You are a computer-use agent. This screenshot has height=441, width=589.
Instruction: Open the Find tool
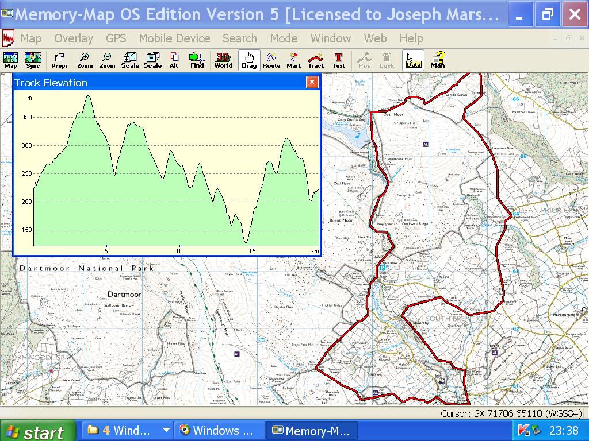(x=197, y=60)
